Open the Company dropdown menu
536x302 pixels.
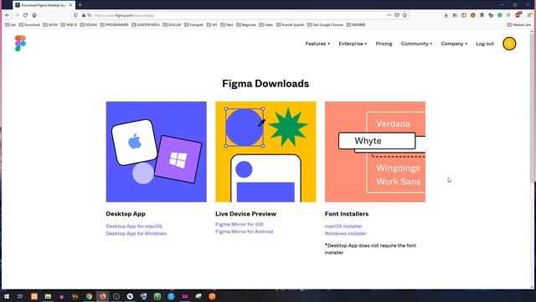[x=454, y=44]
